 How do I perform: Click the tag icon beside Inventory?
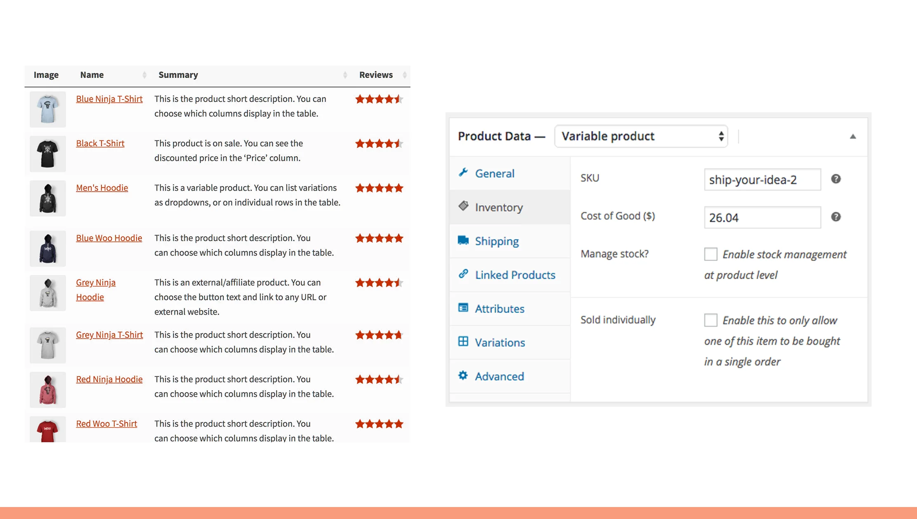463,206
